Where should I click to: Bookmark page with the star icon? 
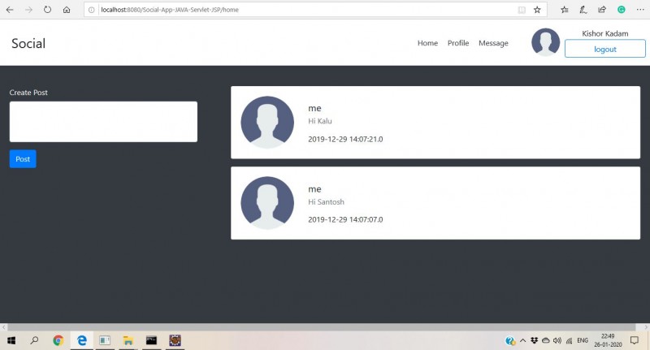tap(537, 10)
